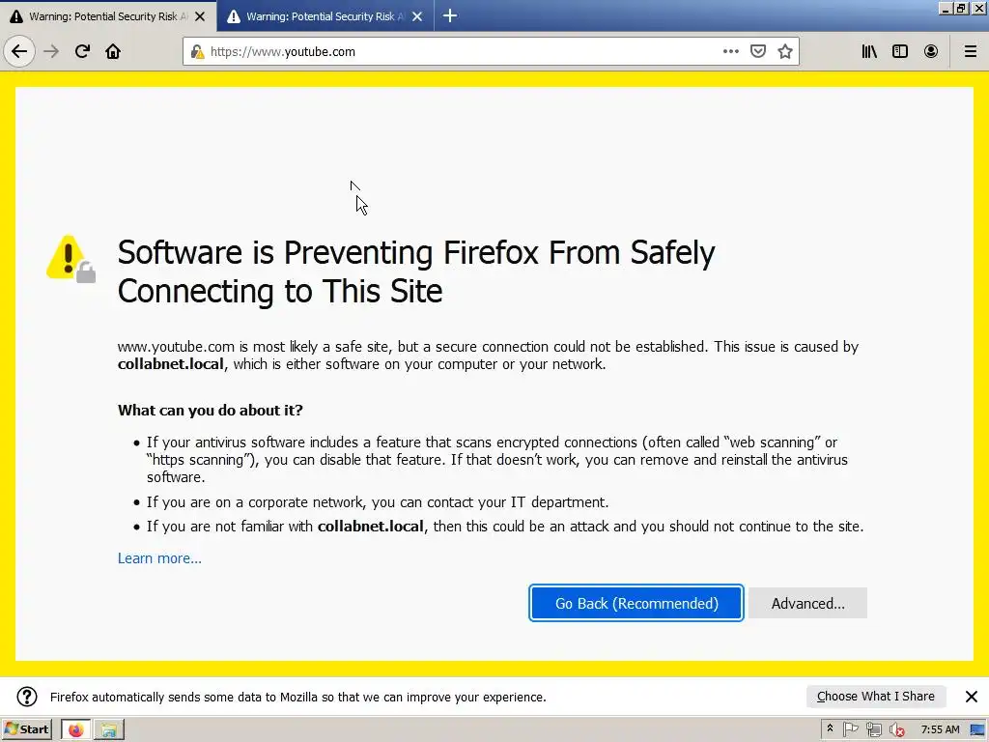
Task: Save page to Pocket
Action: [x=758, y=51]
